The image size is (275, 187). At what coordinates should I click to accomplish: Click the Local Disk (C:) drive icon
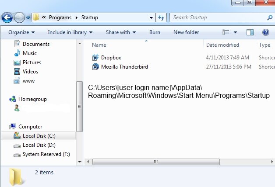tap(17, 135)
